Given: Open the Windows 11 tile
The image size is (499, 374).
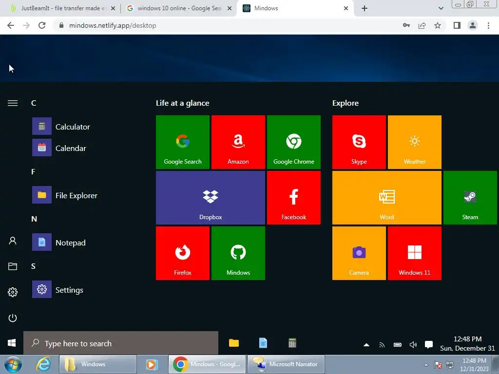Looking at the screenshot, I should pos(415,253).
